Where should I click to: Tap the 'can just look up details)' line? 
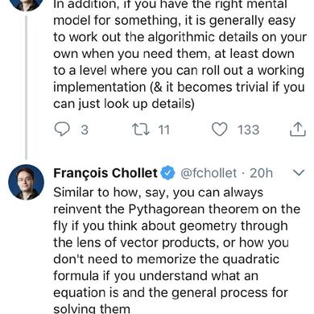(x=124, y=104)
